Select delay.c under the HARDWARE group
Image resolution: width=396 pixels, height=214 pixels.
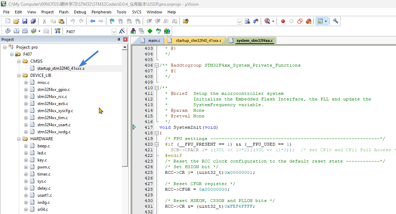43,188
